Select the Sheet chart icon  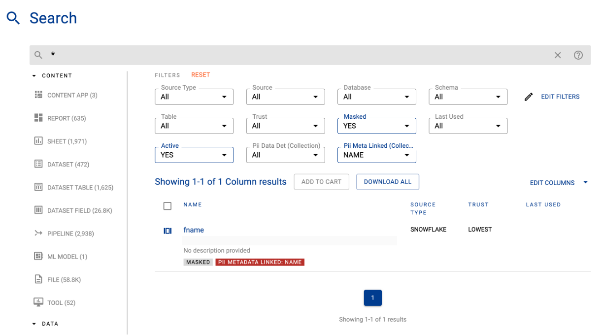pyautogui.click(x=38, y=141)
